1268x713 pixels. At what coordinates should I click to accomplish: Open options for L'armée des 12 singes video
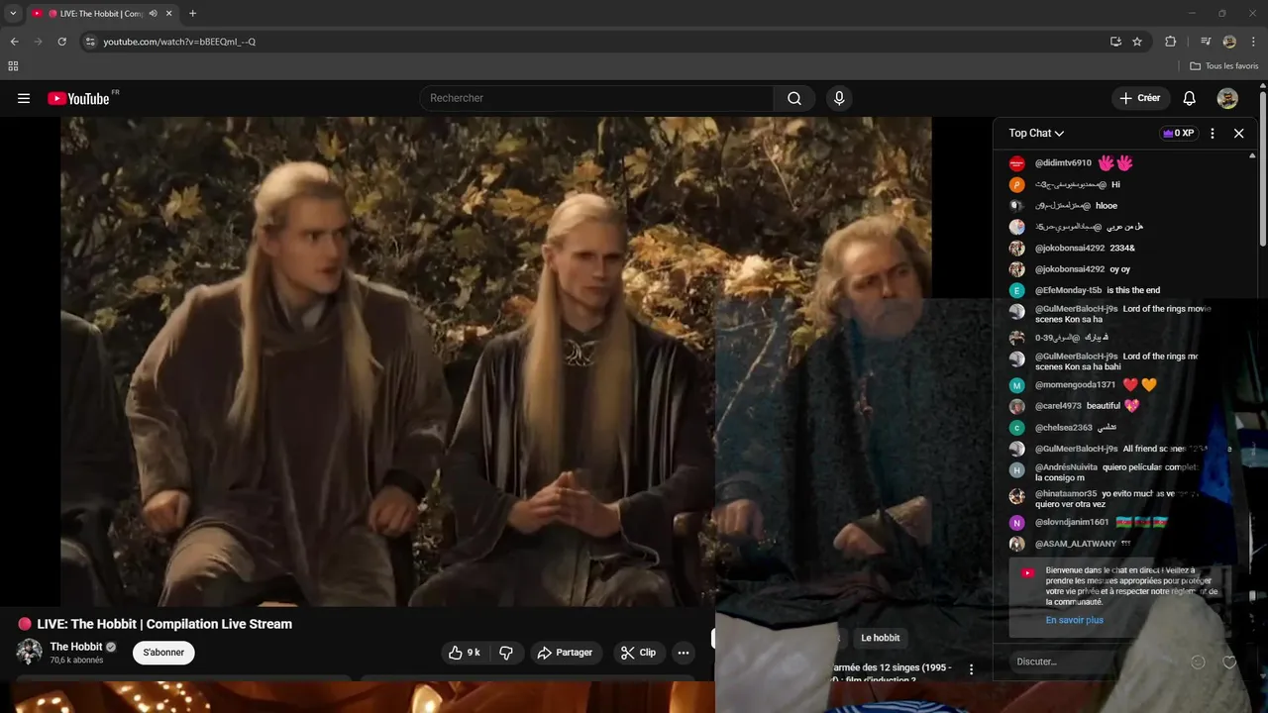coord(971,670)
